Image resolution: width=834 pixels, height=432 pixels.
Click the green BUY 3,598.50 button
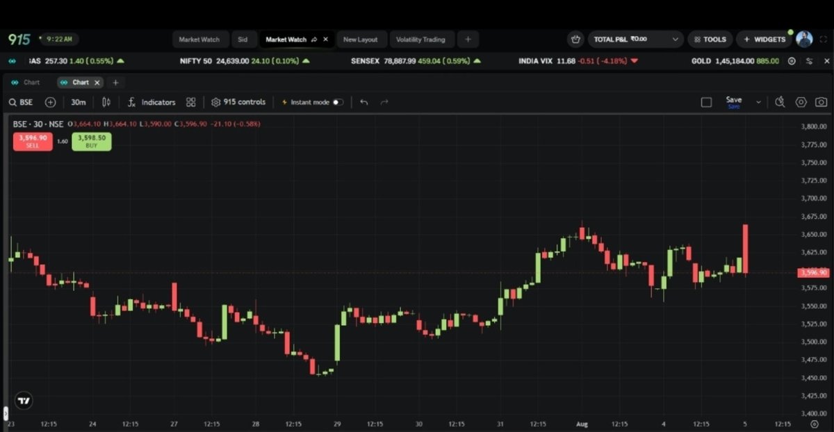[91, 141]
